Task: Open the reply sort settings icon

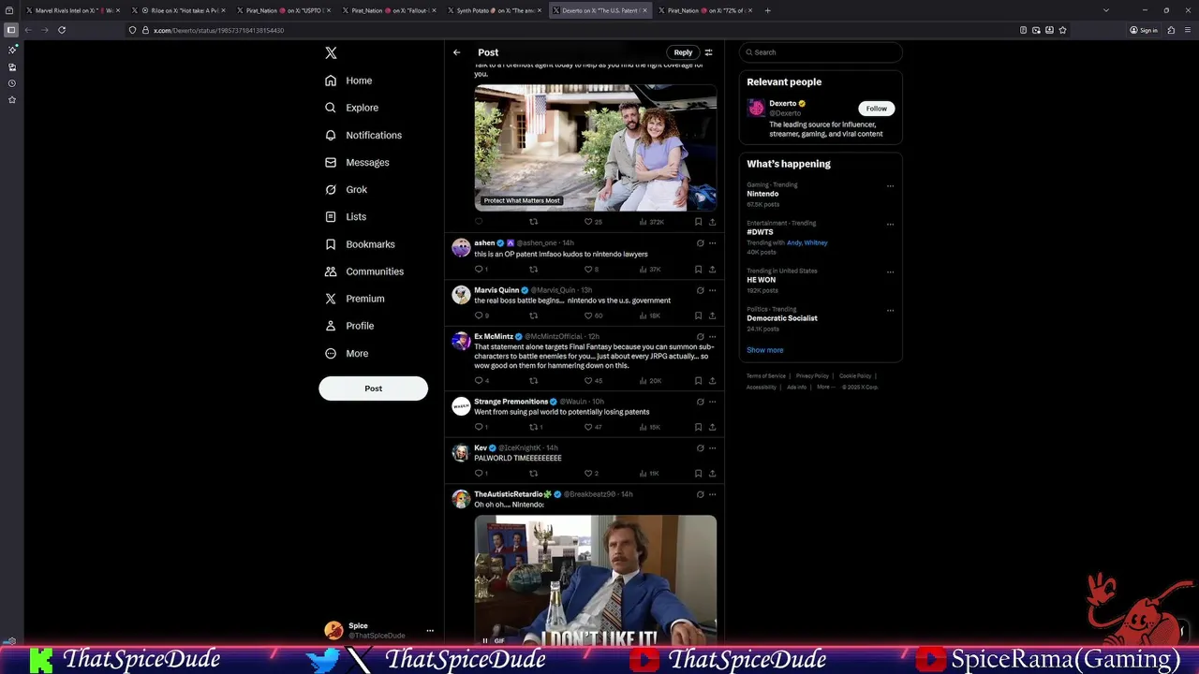Action: tap(708, 52)
